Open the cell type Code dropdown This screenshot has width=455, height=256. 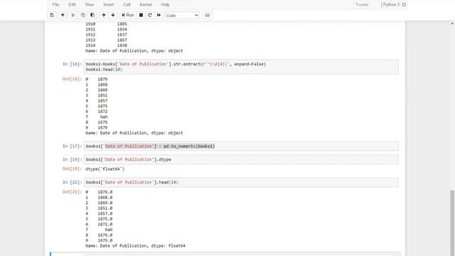[x=182, y=16]
